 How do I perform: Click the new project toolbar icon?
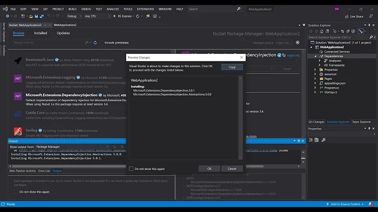point(23,16)
